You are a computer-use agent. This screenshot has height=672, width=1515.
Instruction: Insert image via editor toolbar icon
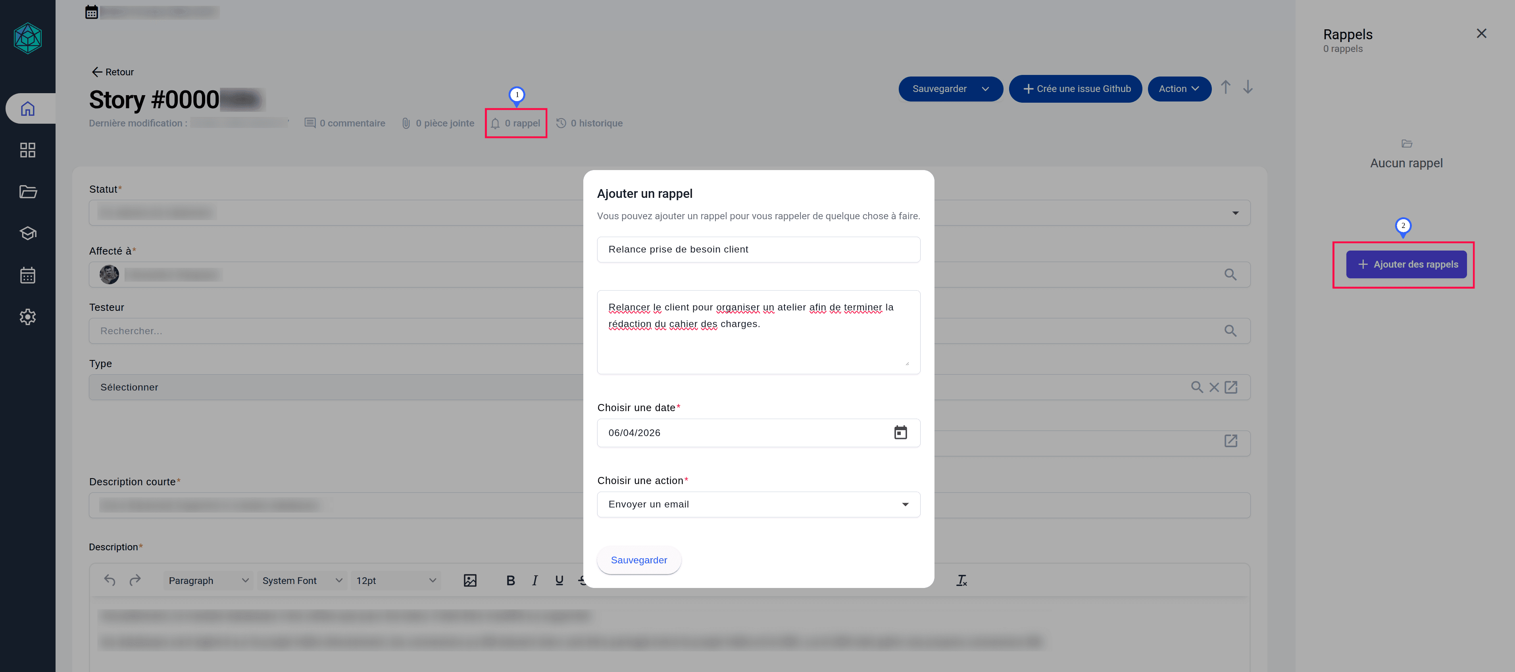469,580
